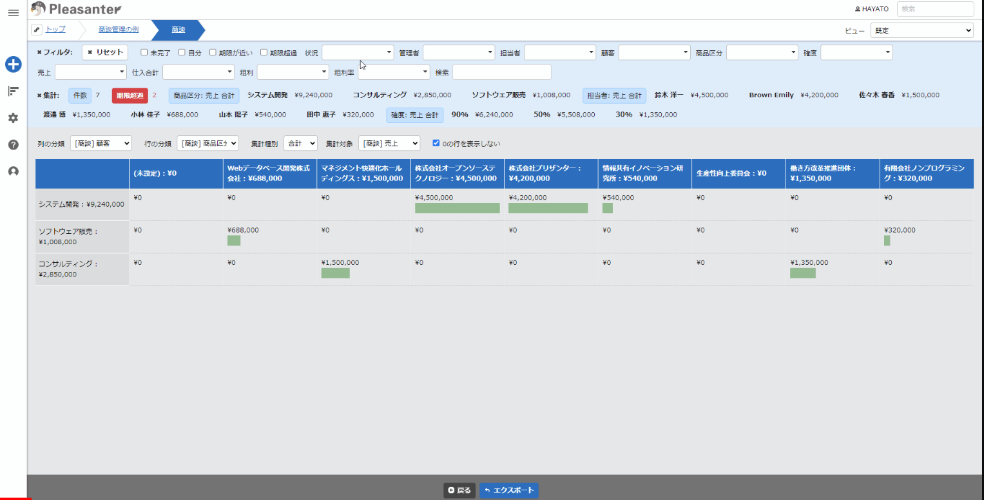Select the 商談 breadcrumb tab
984x500 pixels.
point(178,30)
